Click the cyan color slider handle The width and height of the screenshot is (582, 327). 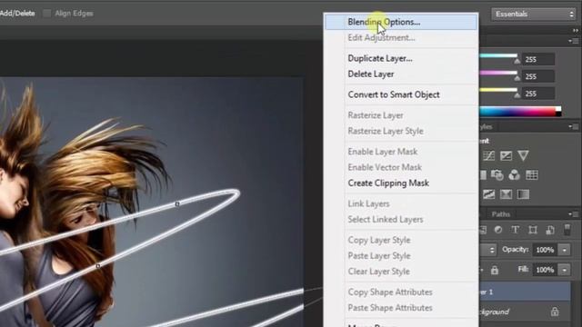click(x=517, y=61)
